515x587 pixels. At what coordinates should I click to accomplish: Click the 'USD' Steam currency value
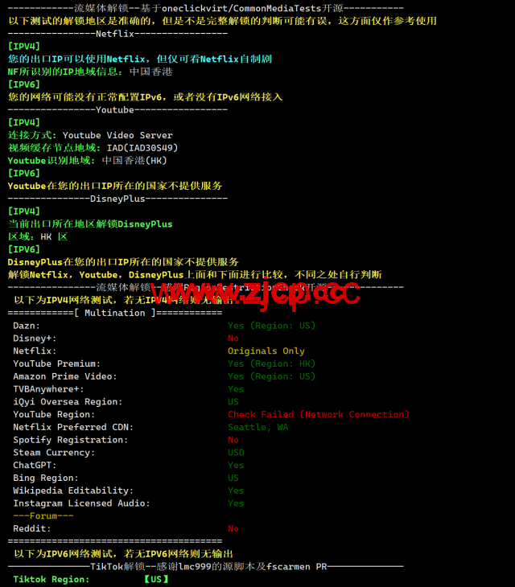pyautogui.click(x=236, y=453)
